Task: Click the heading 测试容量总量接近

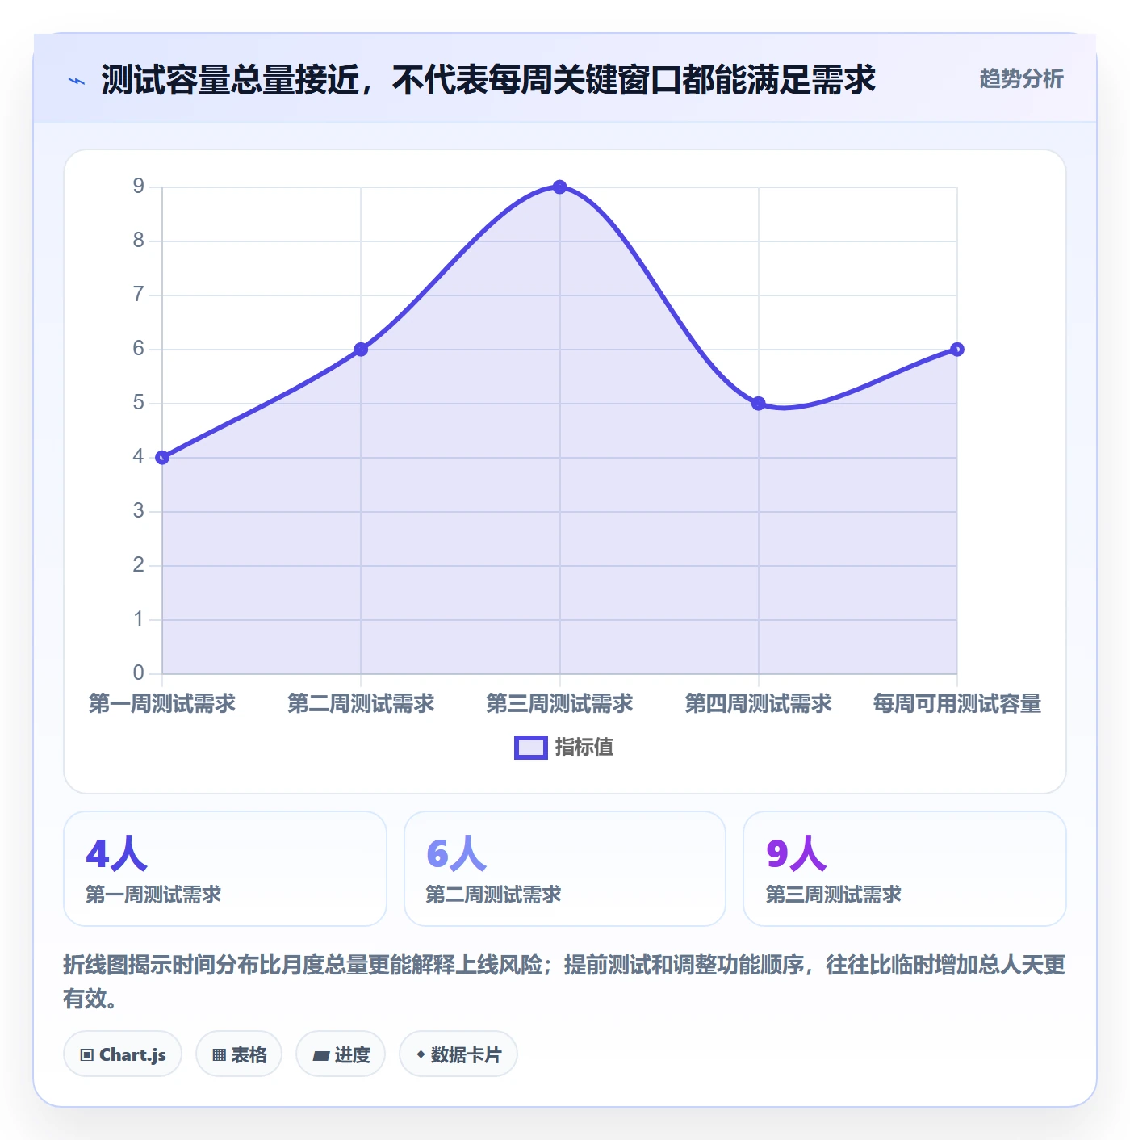Action: pos(230,80)
